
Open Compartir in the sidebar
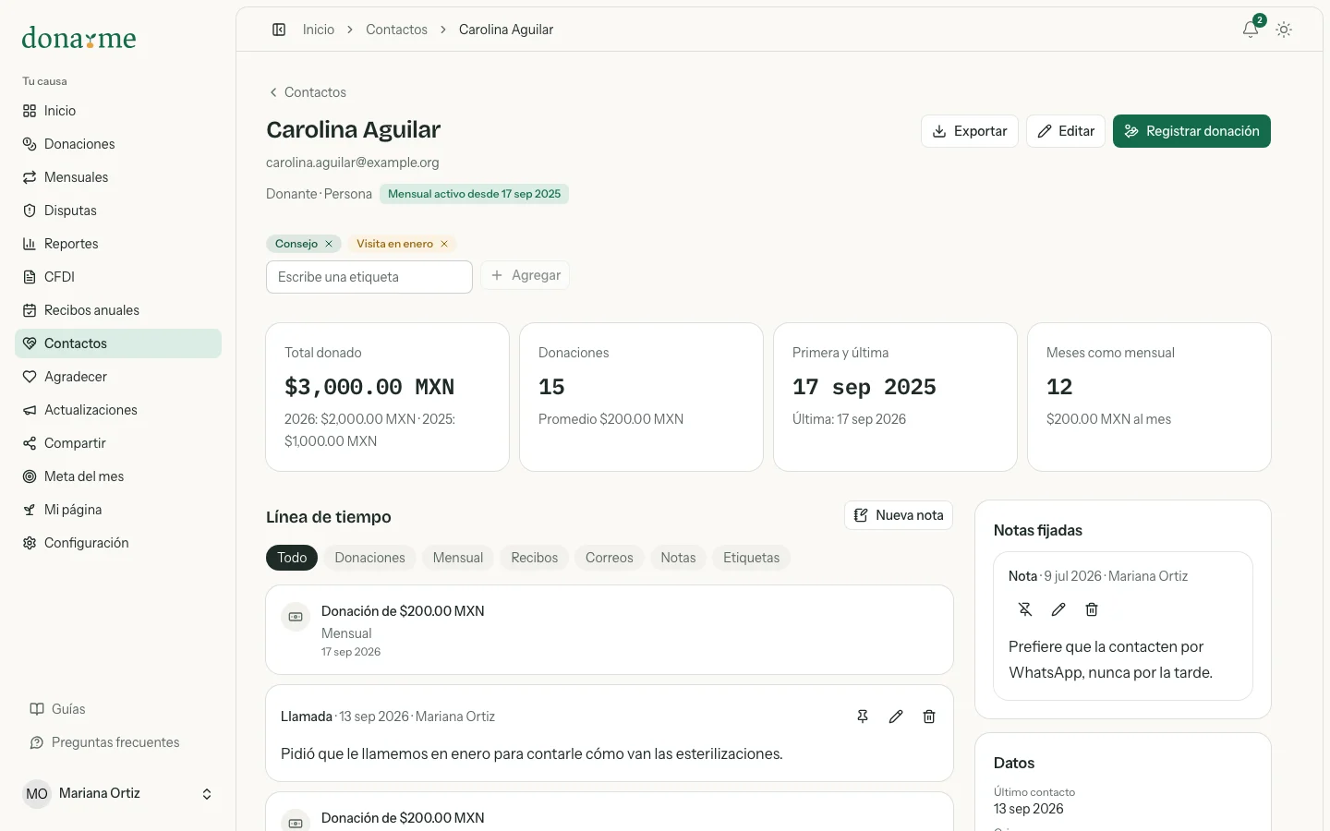coord(118,443)
